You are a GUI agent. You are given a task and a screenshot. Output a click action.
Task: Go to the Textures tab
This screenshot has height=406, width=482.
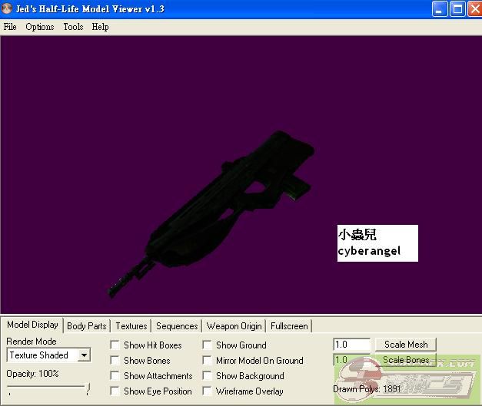point(131,326)
